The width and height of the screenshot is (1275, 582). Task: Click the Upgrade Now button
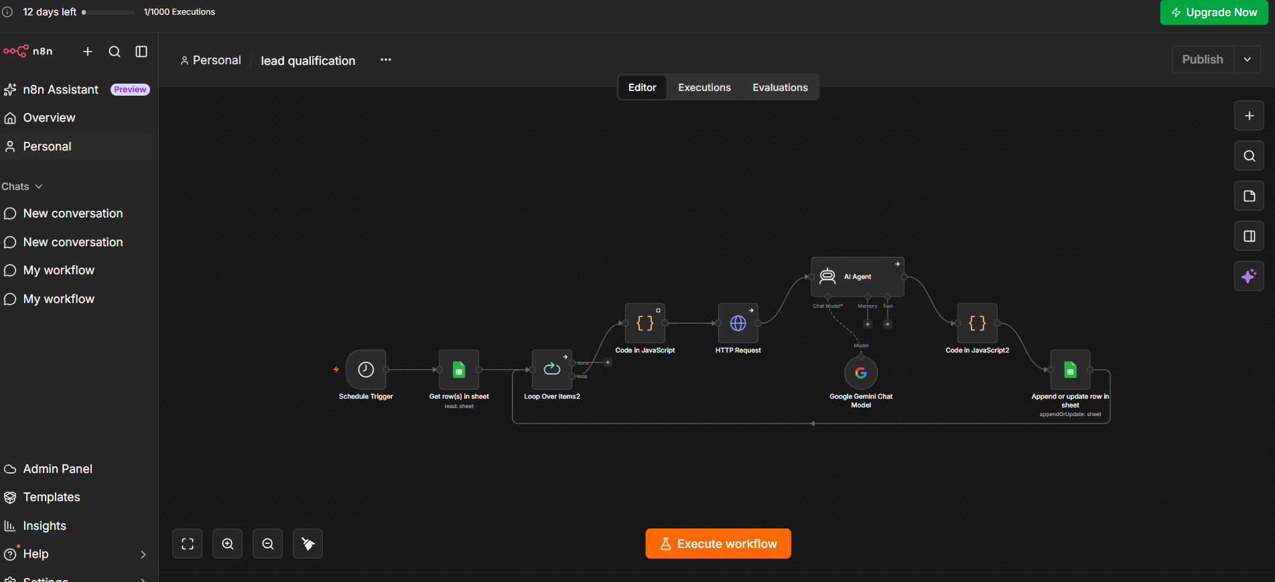(1213, 12)
